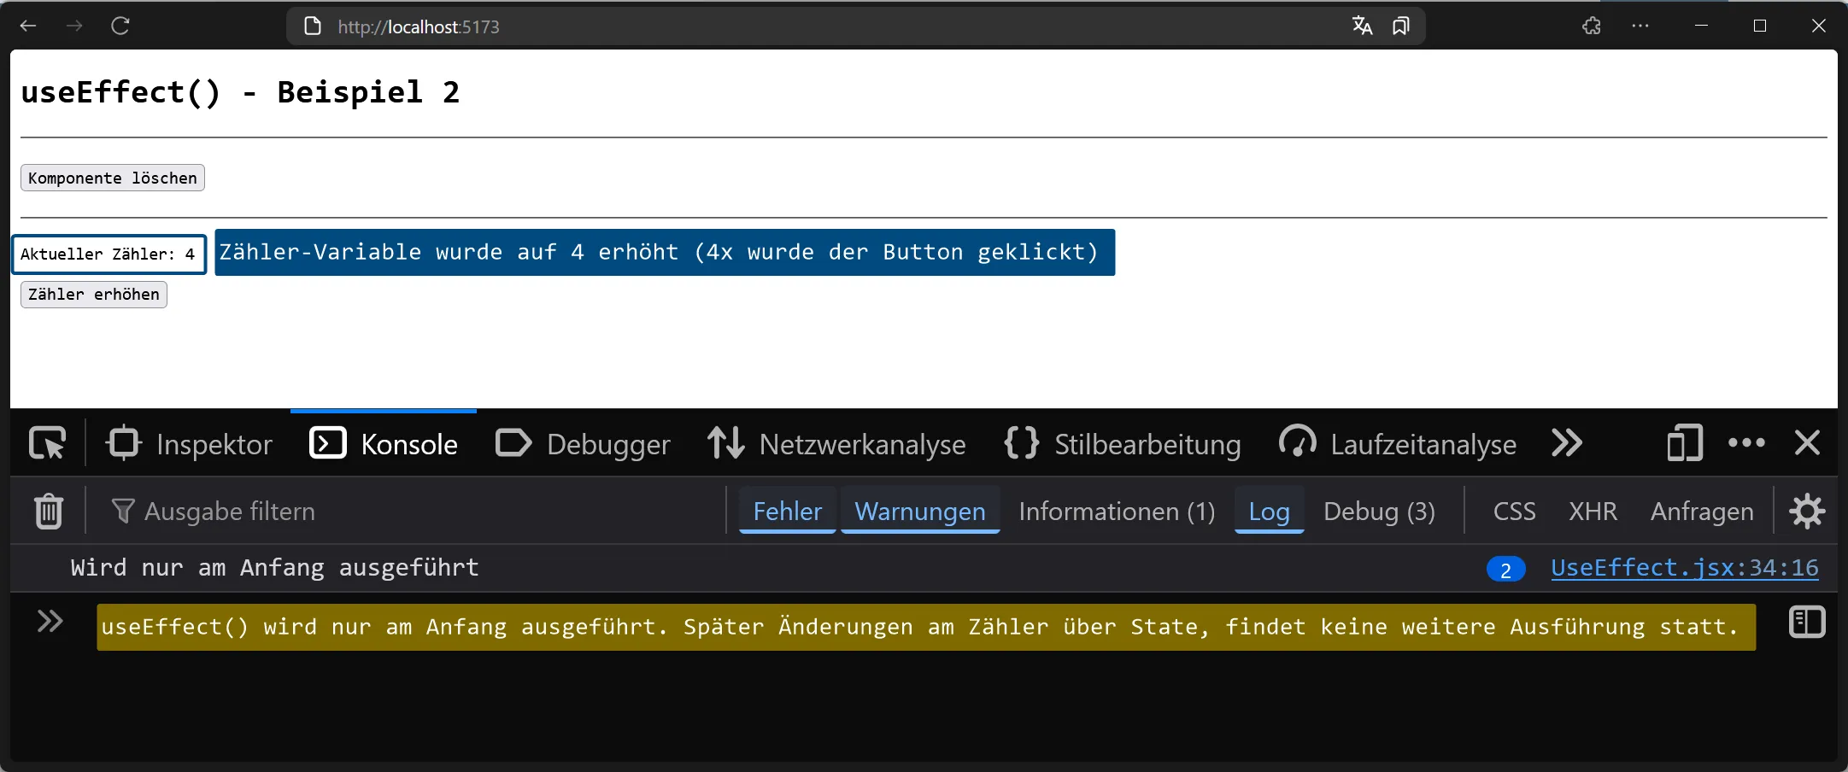Toggle the XHR filter
Screen dimensions: 1848x772
pos(1593,511)
